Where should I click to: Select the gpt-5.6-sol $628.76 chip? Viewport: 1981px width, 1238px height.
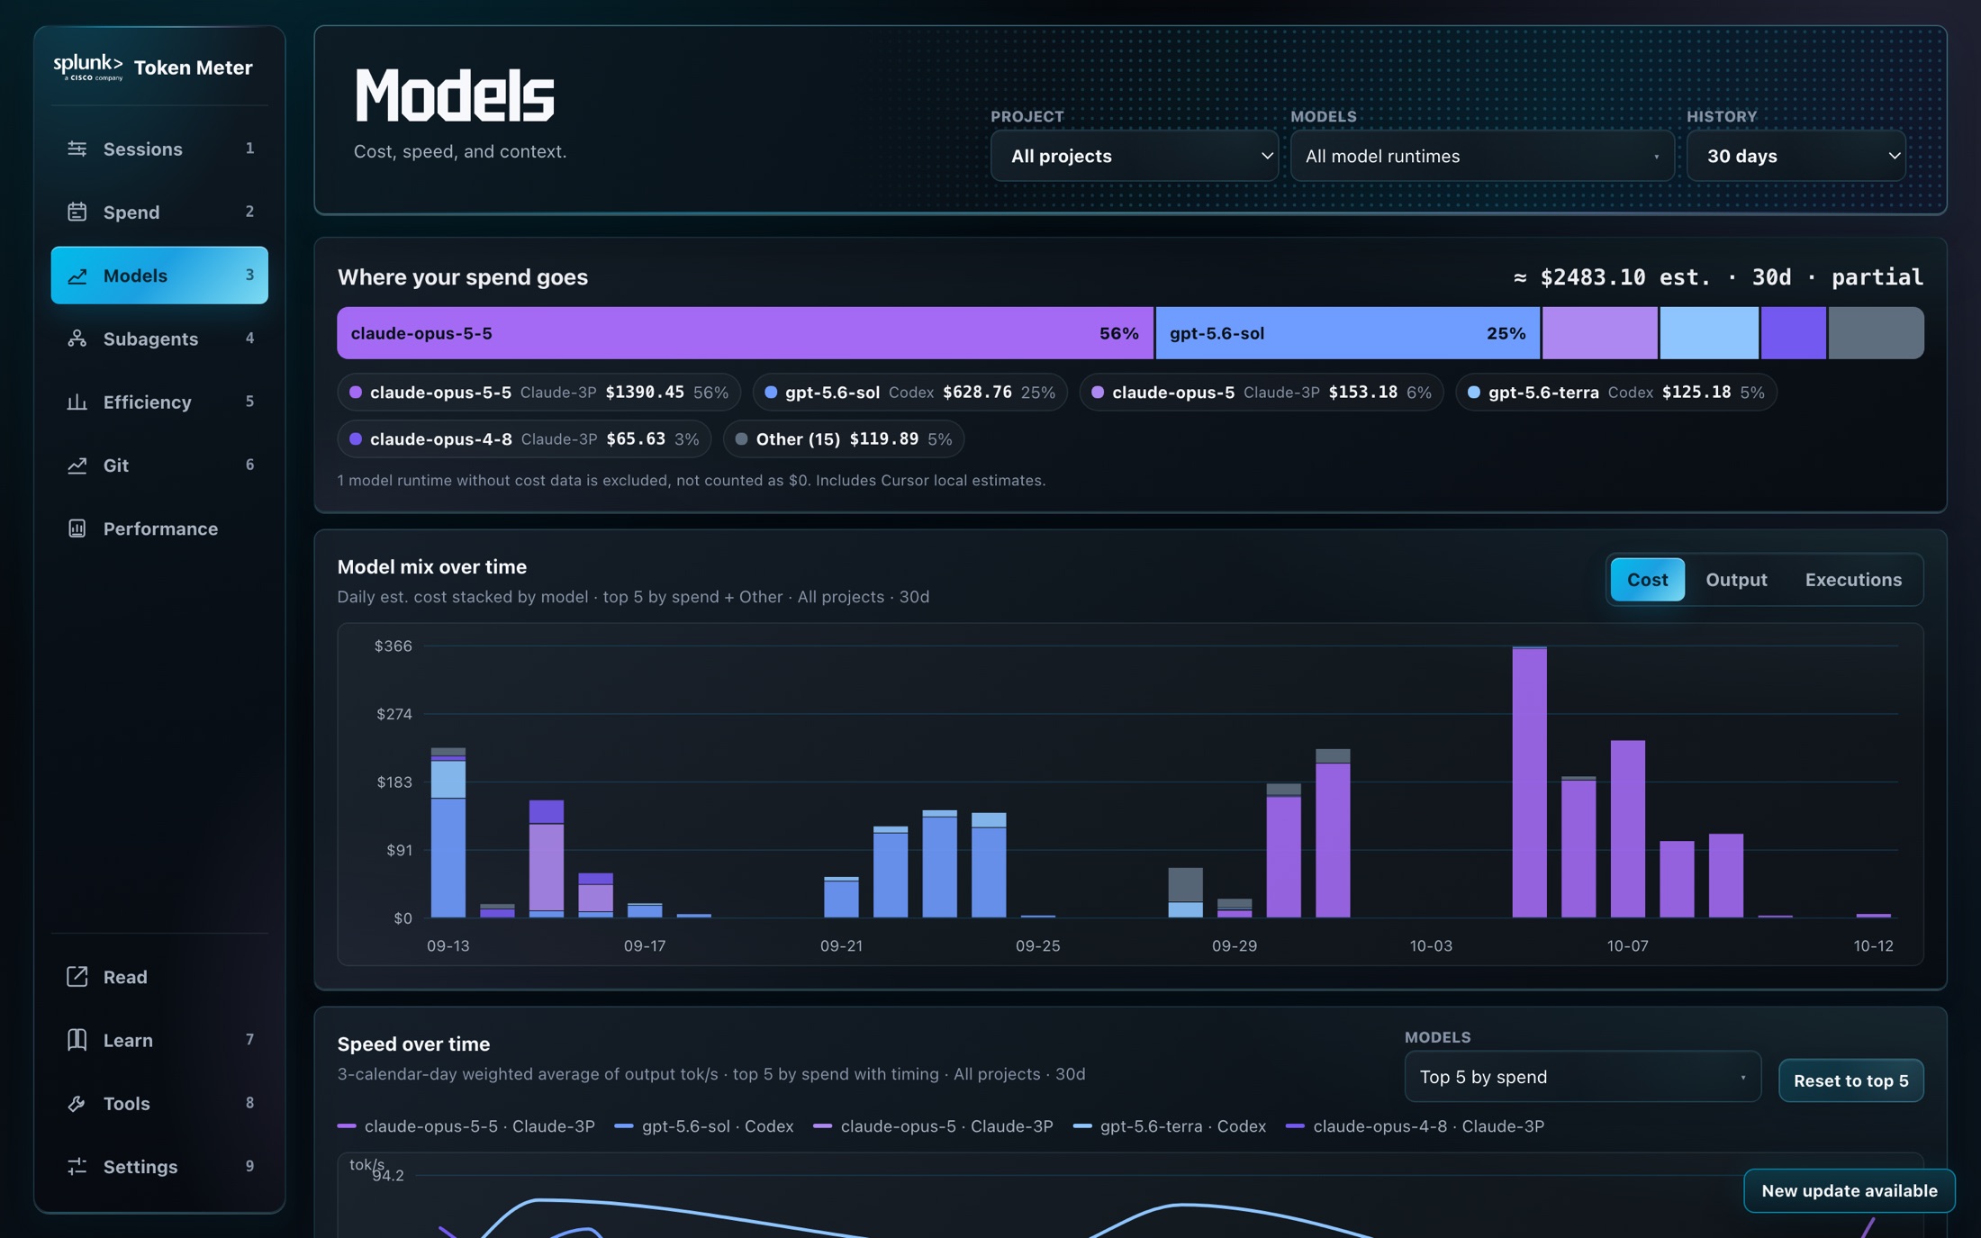pos(909,393)
